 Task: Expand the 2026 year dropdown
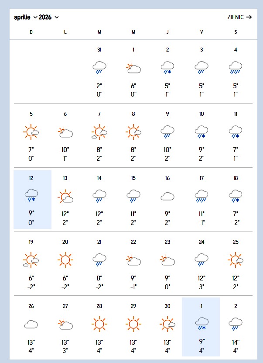click(48, 17)
